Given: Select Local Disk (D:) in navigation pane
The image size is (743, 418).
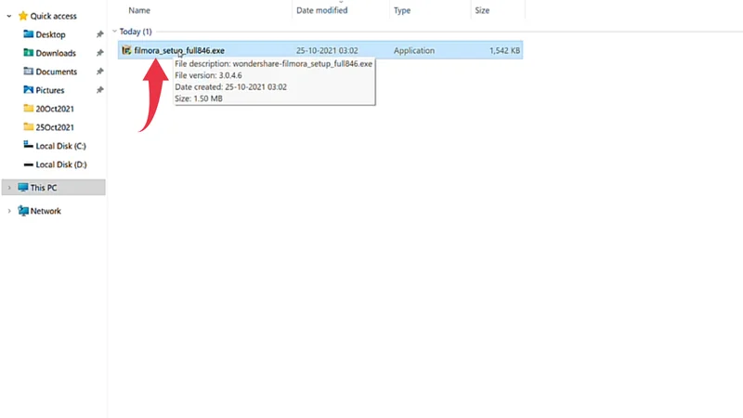Looking at the screenshot, I should pos(60,164).
